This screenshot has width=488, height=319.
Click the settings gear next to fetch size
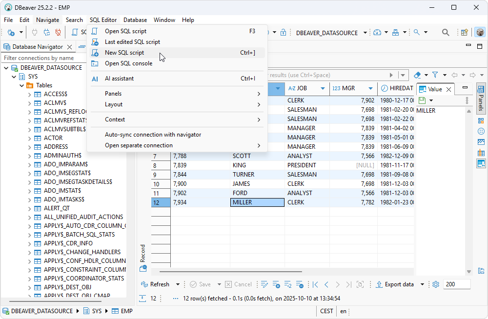(x=436, y=284)
